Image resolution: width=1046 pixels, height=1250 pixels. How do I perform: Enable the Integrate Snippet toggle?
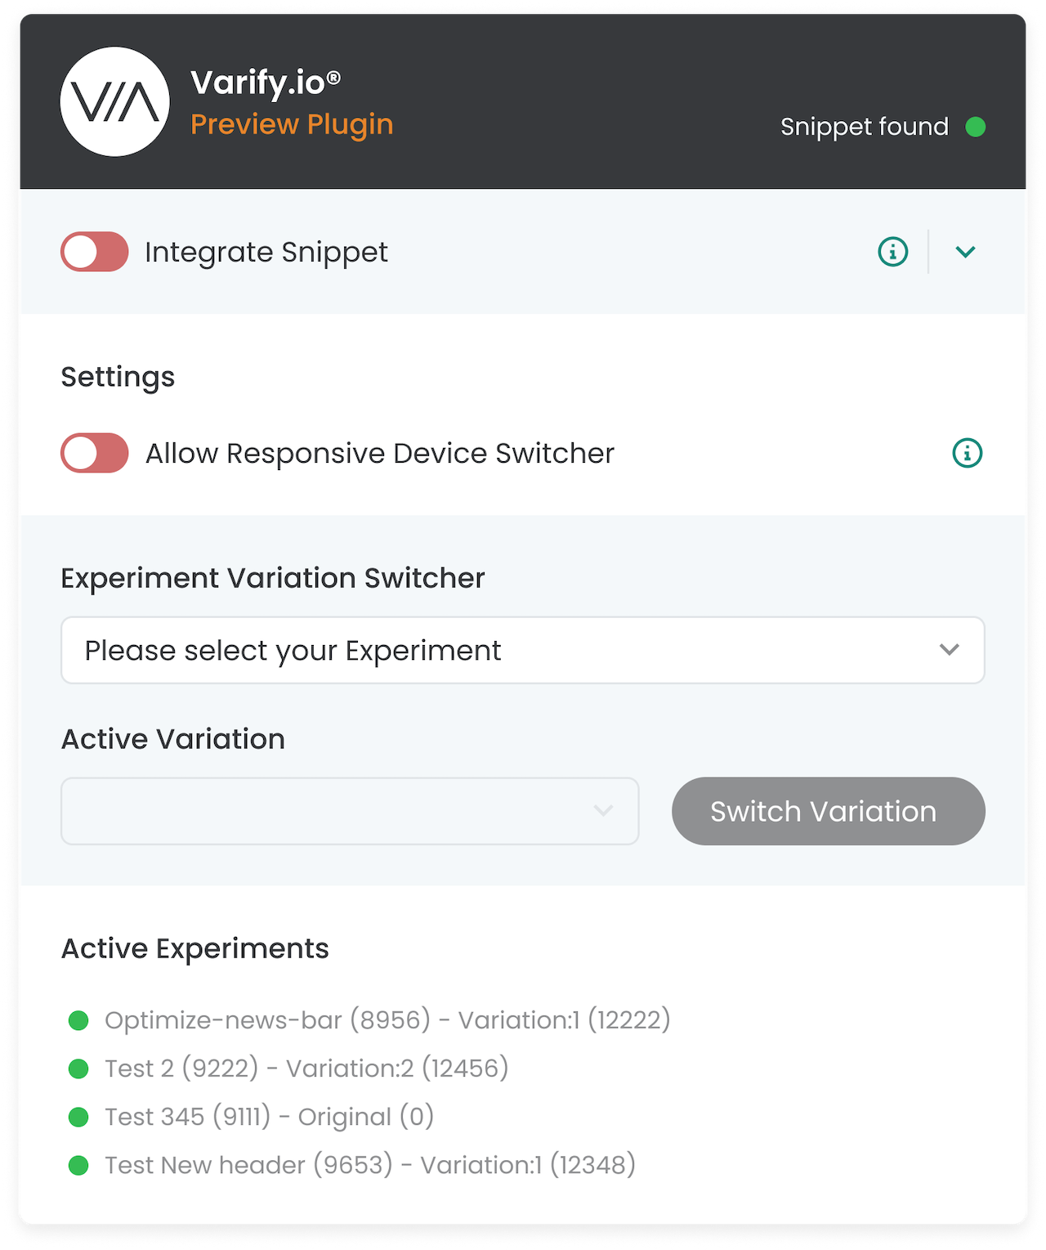pyautogui.click(x=95, y=252)
